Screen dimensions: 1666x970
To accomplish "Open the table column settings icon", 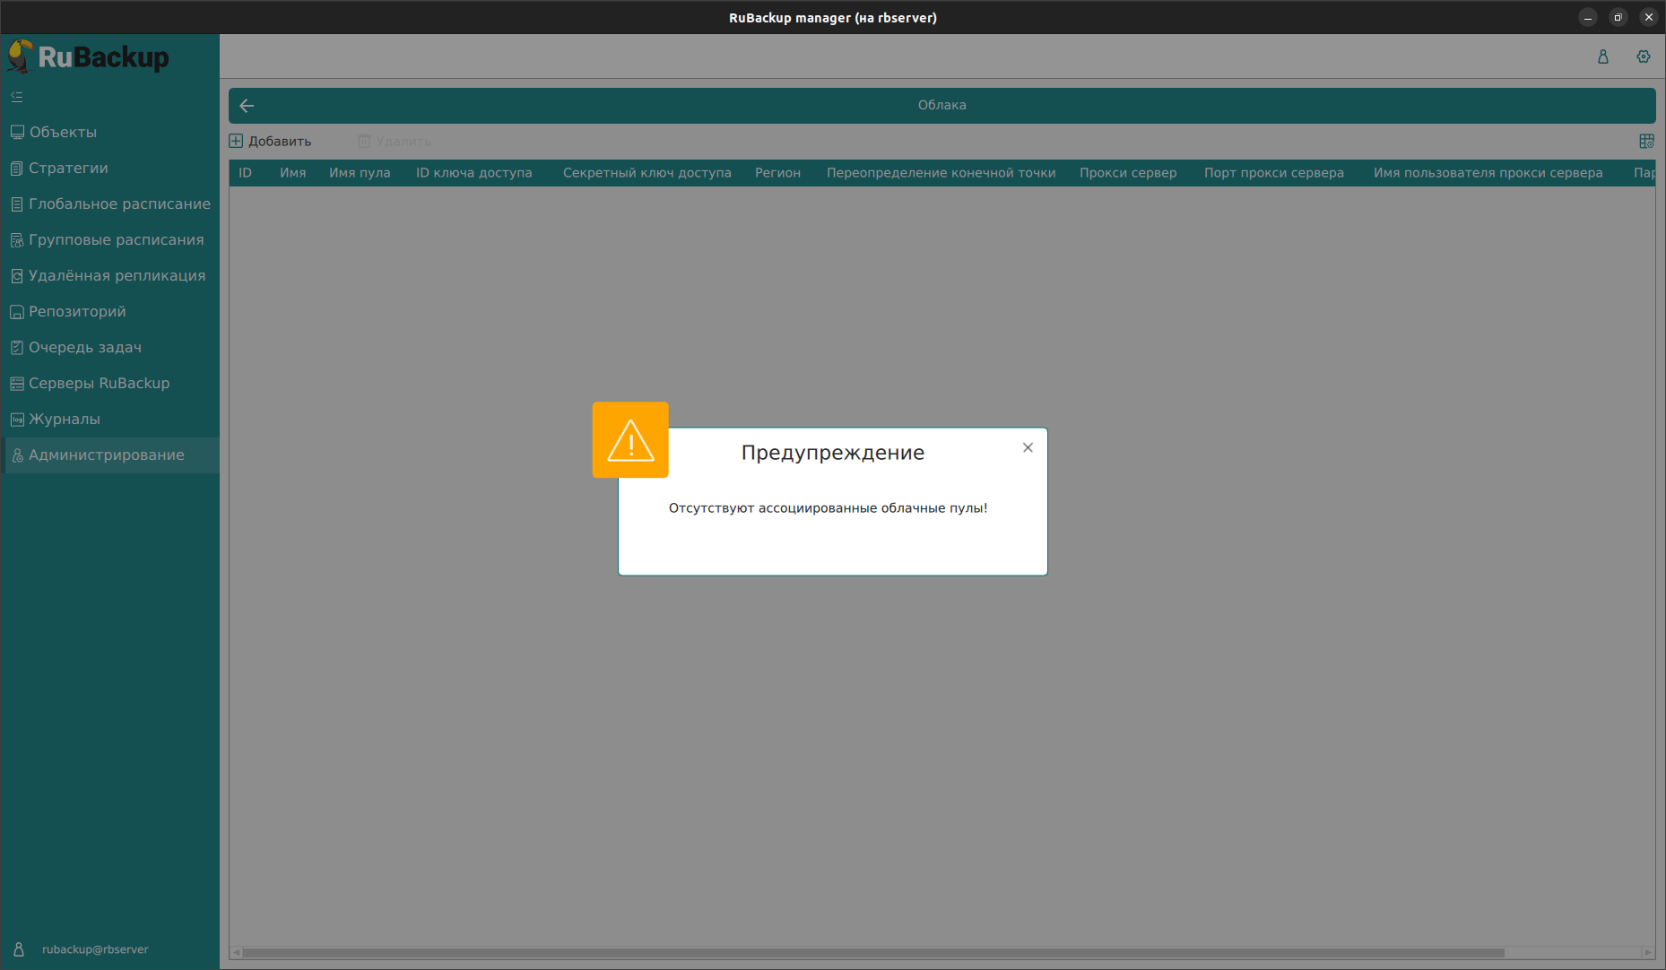I will point(1646,141).
